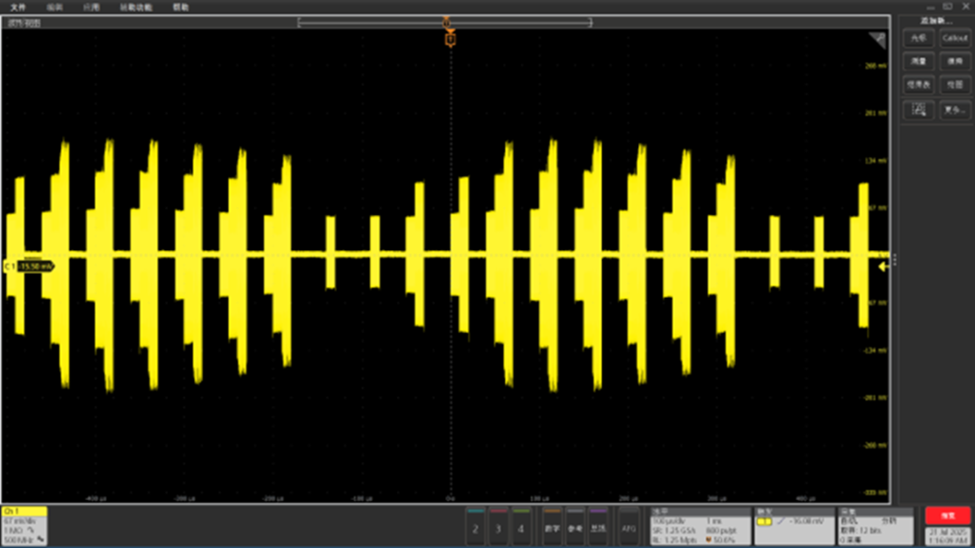Open the second menu bar item (编辑)
975x548 pixels.
55,7
